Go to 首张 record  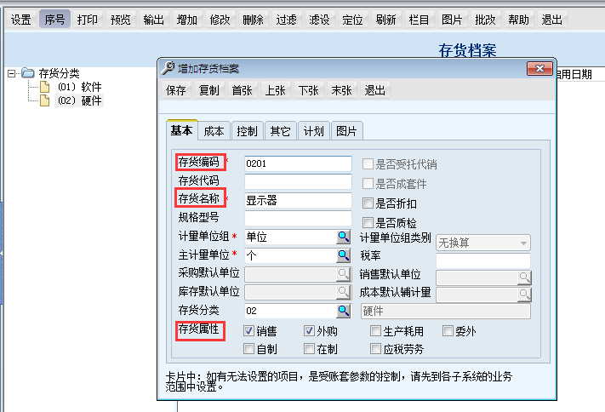(243, 90)
